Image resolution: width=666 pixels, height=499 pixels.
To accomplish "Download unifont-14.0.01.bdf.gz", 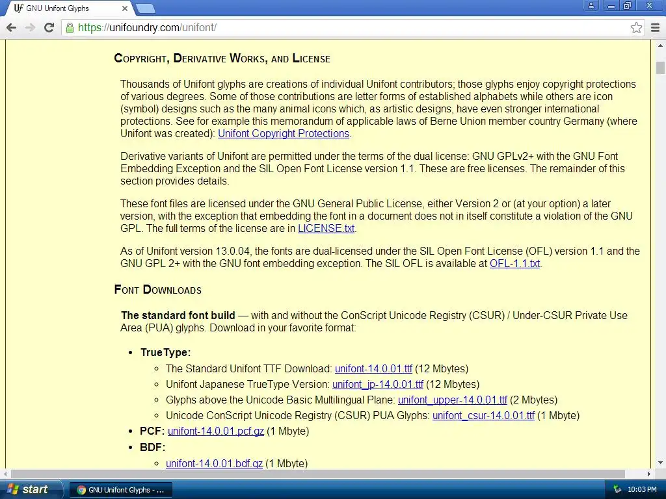I will pos(214,463).
